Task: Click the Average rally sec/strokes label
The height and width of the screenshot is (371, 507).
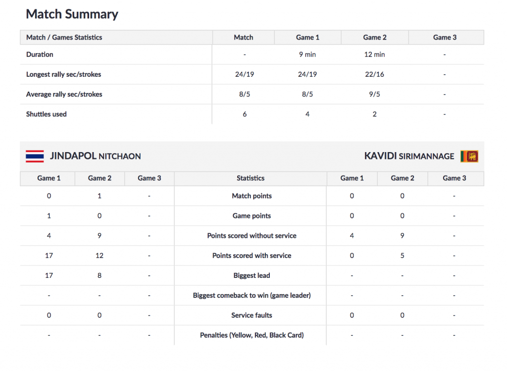Action: [64, 94]
